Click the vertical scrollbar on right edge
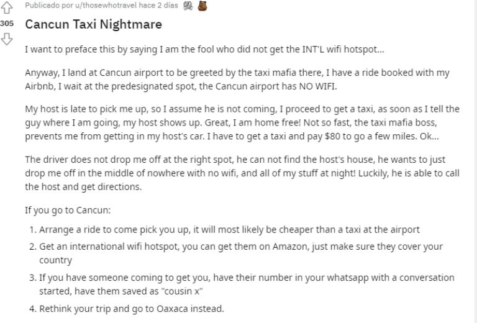Viewport: 477px width, 323px height. (475, 161)
